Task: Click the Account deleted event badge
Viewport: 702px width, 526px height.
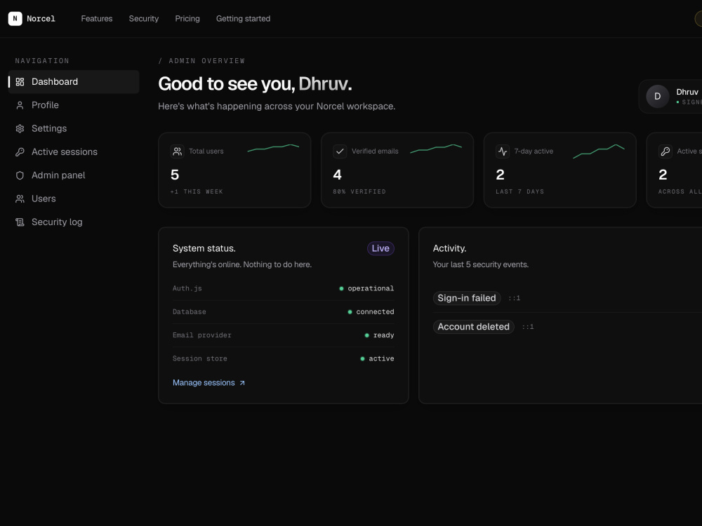Action: tap(473, 327)
